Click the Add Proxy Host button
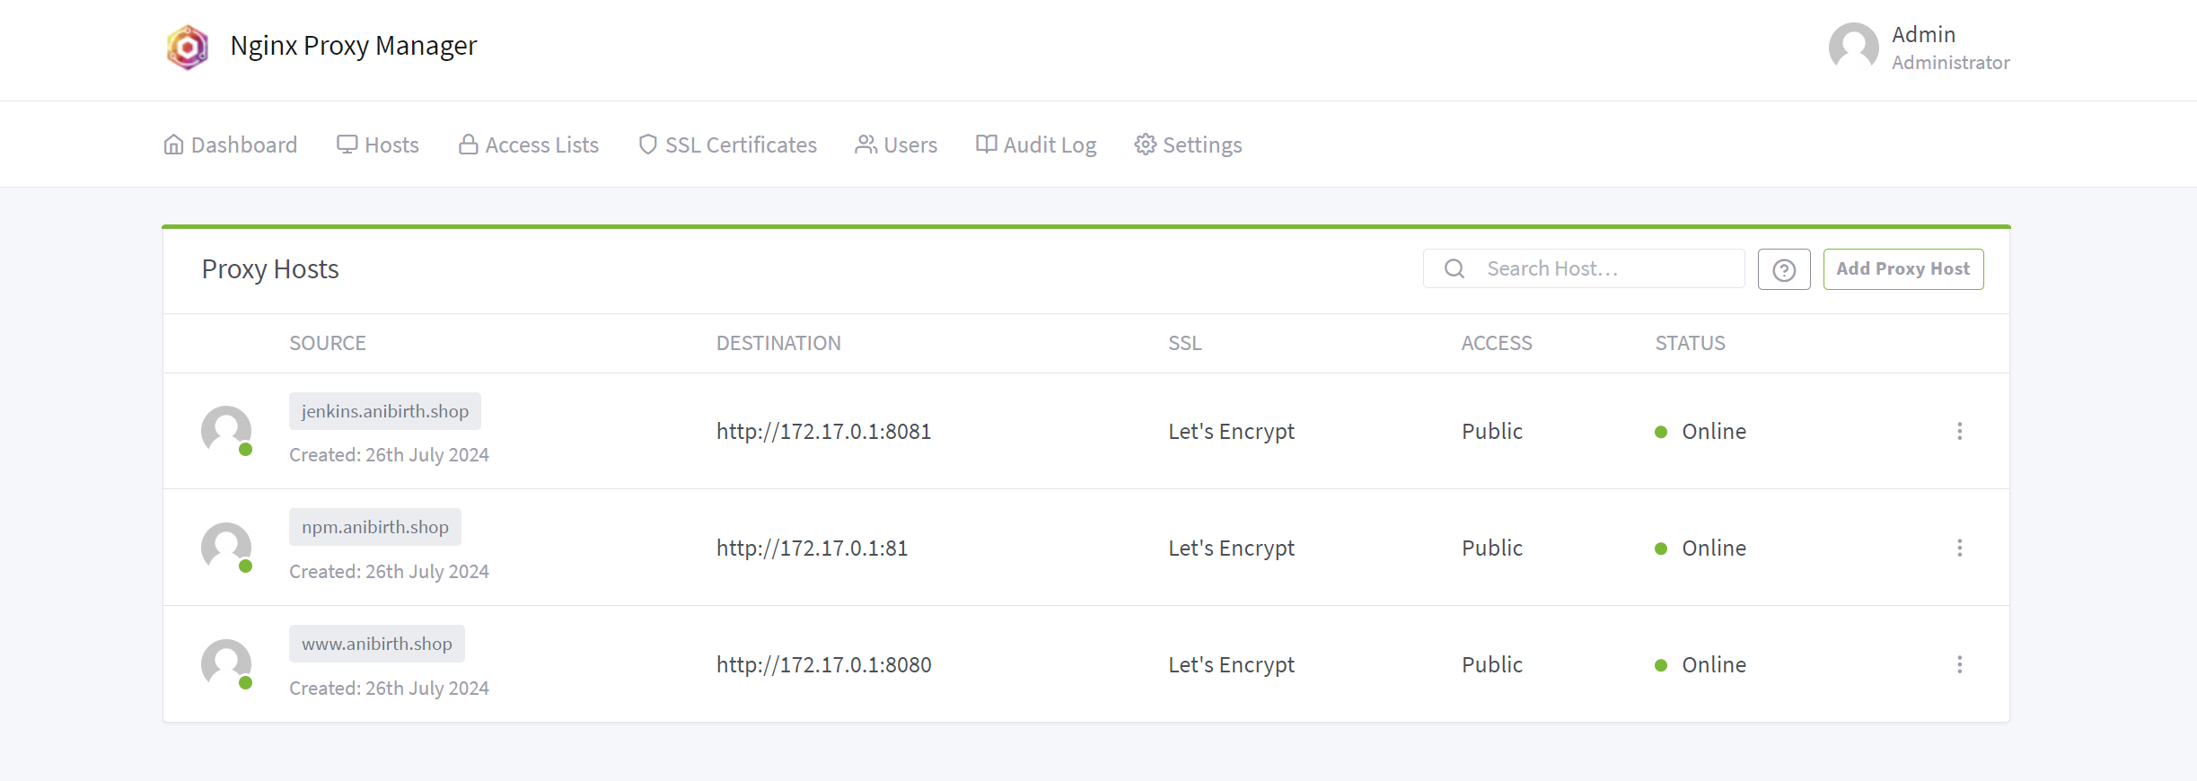Image resolution: width=2197 pixels, height=781 pixels. tap(1903, 269)
